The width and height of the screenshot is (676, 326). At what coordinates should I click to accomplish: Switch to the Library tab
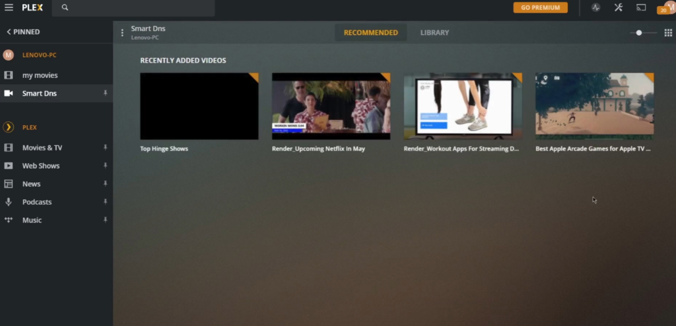[434, 33]
